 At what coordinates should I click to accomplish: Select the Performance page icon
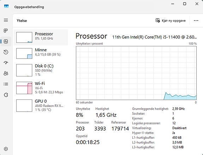pos(6,41)
